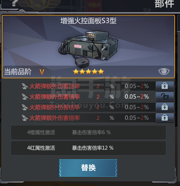Toggle the lock on the first attribute row

(165, 86)
